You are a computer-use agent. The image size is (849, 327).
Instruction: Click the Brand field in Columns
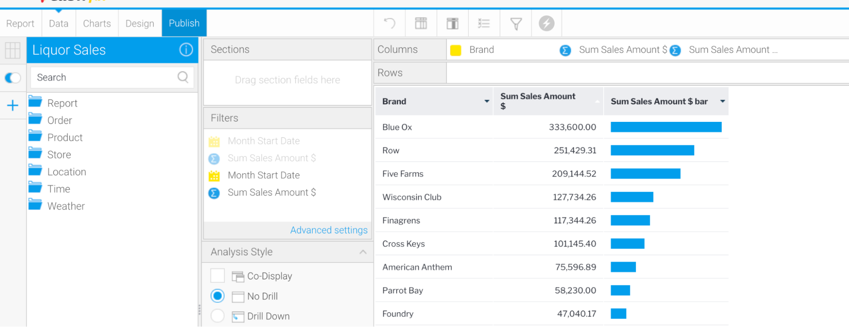pyautogui.click(x=482, y=50)
